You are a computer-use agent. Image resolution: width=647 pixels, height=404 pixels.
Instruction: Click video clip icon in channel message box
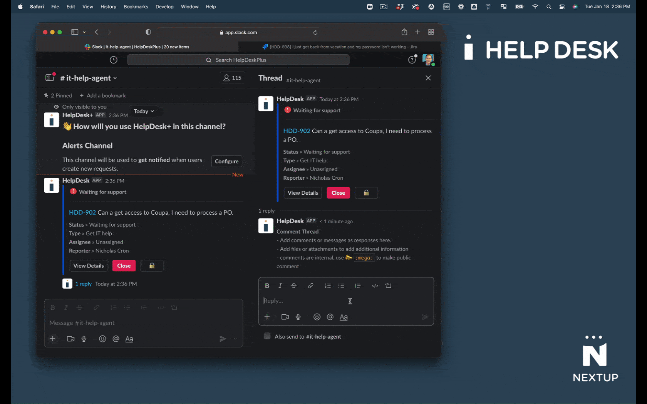[x=70, y=339]
